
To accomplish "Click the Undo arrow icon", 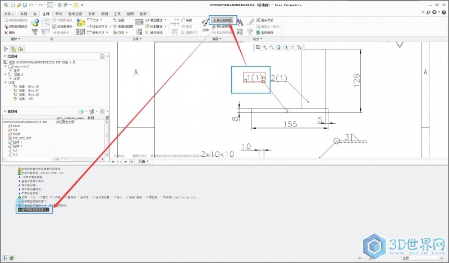I will 31,5.
